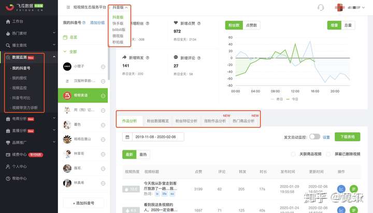Click the hamburger menu icon in header
Screen dimensions: 373x213
point(68,7)
